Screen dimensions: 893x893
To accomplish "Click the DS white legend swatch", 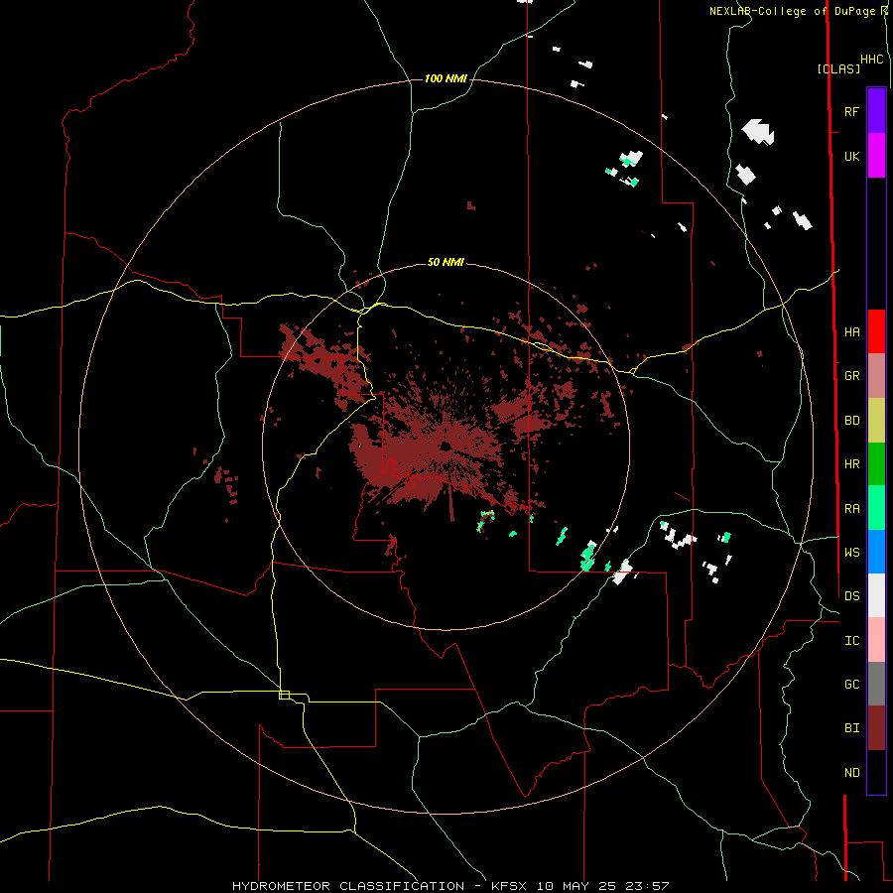I will click(876, 595).
